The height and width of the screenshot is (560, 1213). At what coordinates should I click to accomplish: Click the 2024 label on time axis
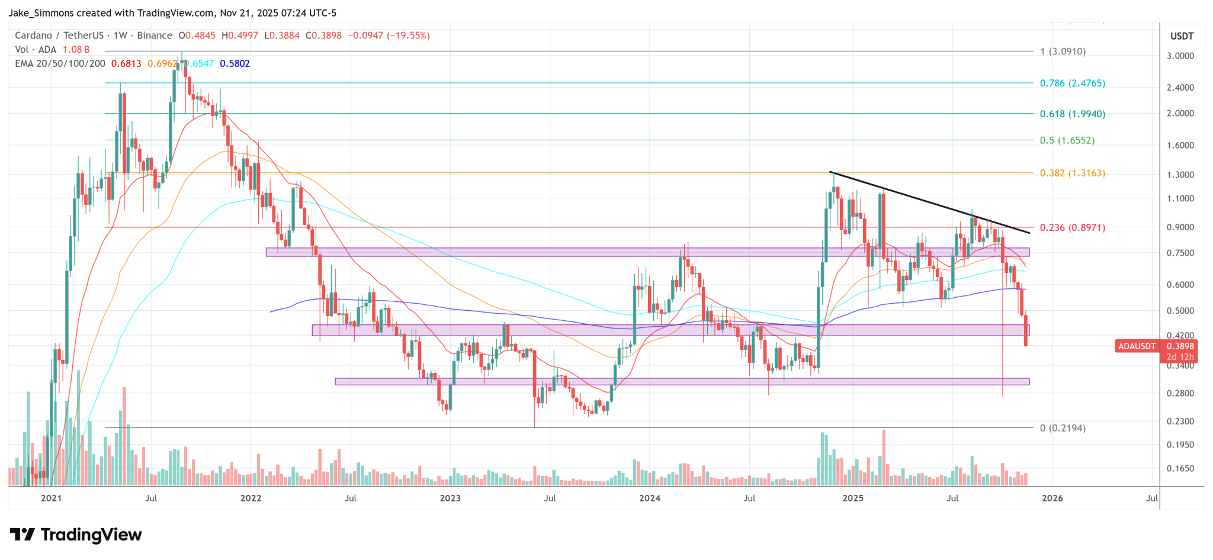(x=650, y=498)
